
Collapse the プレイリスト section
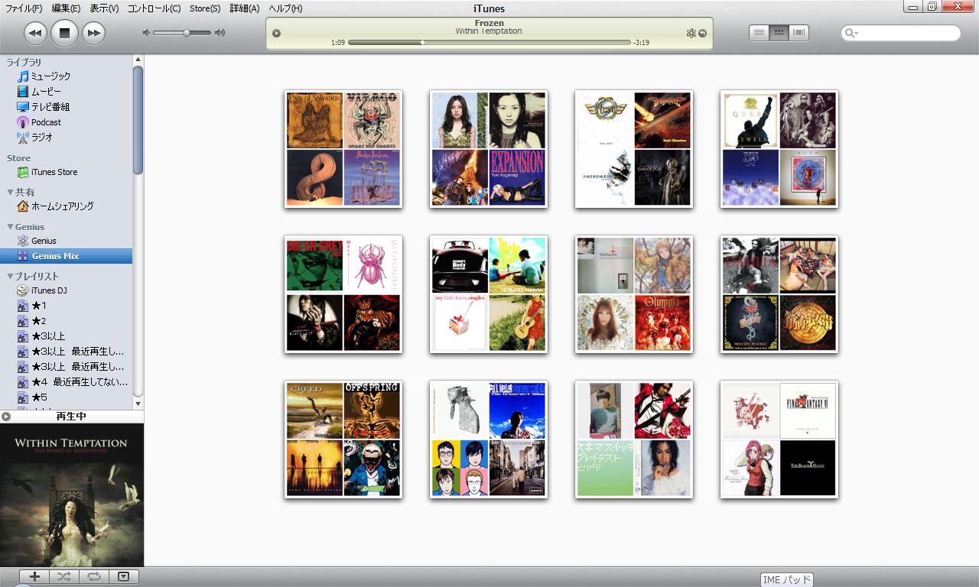click(10, 277)
